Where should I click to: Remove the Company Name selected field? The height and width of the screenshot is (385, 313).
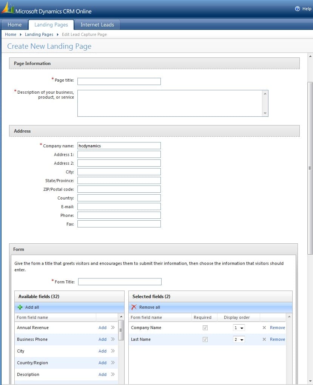click(278, 328)
